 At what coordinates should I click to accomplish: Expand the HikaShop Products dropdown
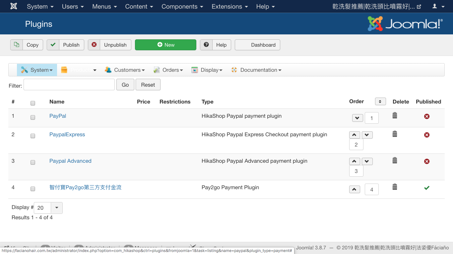coord(79,70)
